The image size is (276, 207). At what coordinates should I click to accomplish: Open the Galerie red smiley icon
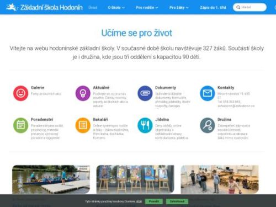coord(20,93)
